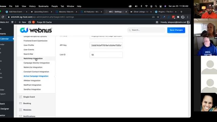Bookmark this page with the star icon
This screenshot has width=217, height=122.
(x=158, y=17)
